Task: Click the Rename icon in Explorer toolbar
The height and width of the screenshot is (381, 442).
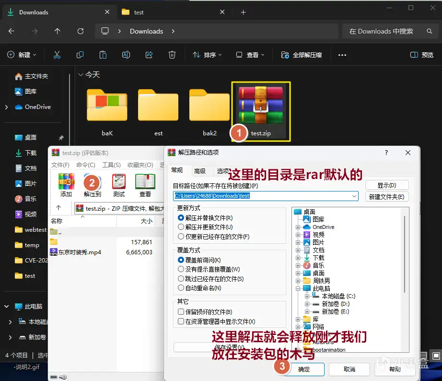Action: coord(126,55)
